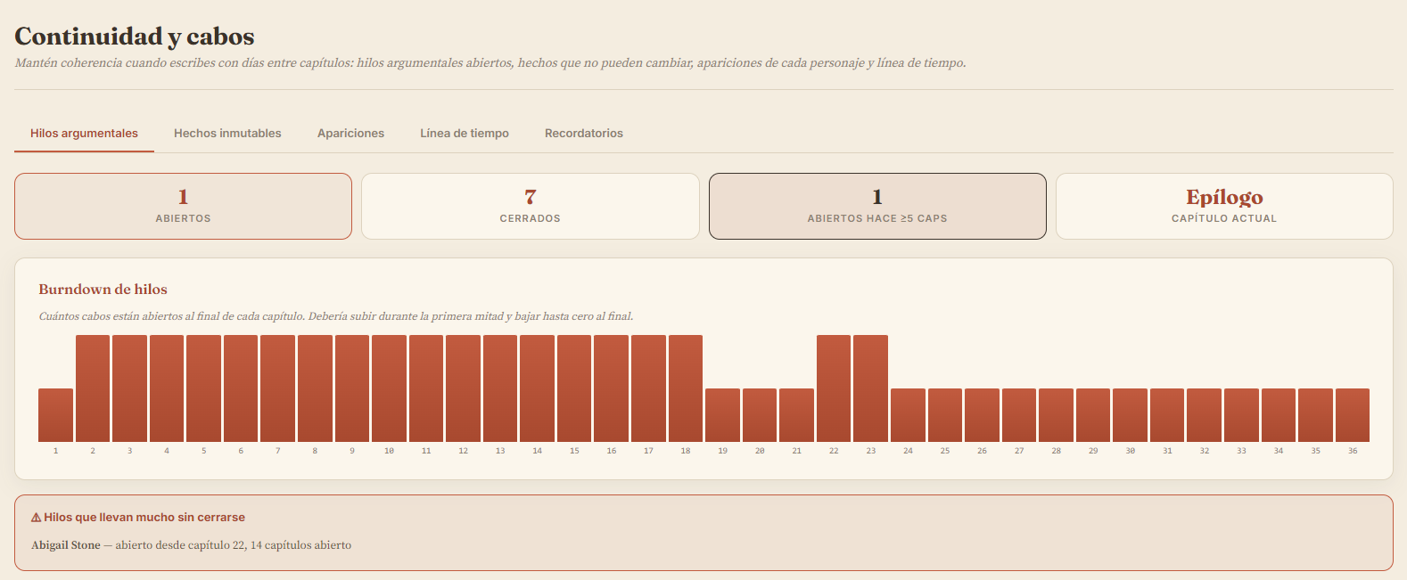
Task: Click the burndown bar for chapter 24
Action: click(x=908, y=415)
